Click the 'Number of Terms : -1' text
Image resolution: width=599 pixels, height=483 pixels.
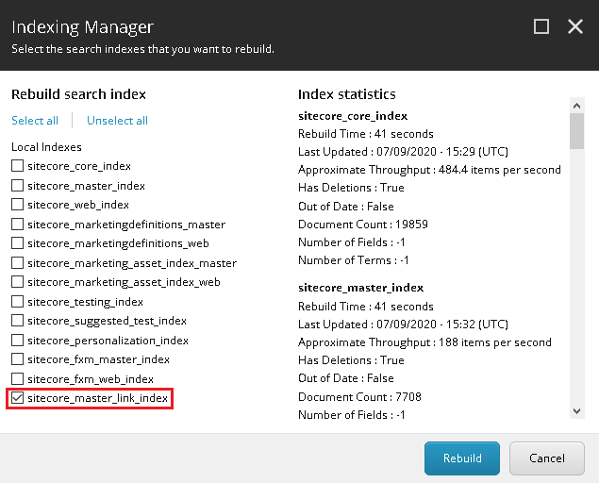[x=354, y=260]
